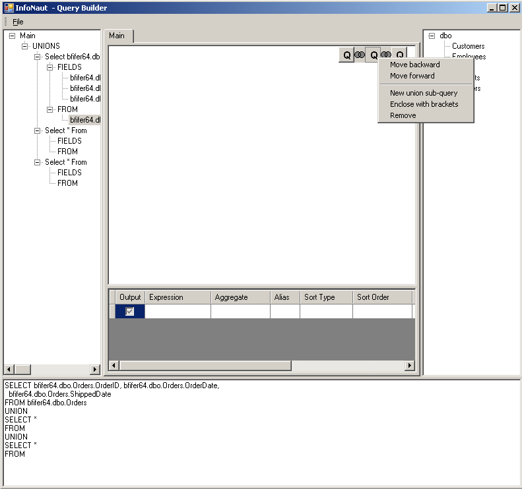Viewport: 522px width, 489px height.
Task: Toggle the Output checkbox in grid row
Action: [x=130, y=312]
